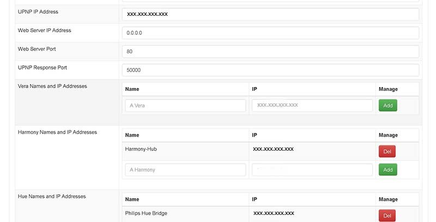
Task: Focus the new Harmony IP input field
Action: [x=312, y=170]
